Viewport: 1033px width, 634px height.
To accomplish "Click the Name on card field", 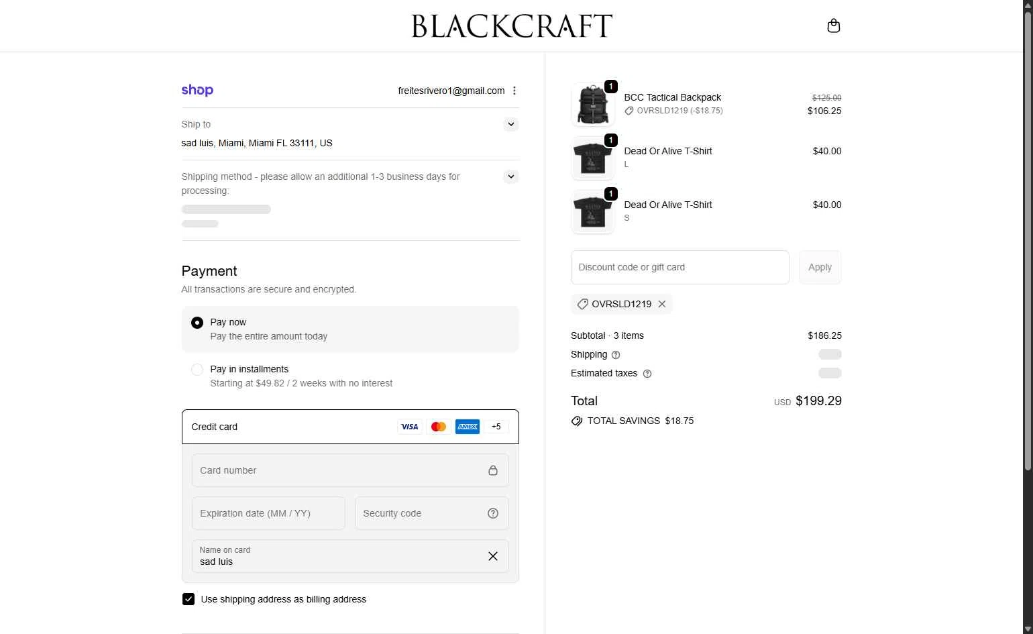I will [x=350, y=556].
